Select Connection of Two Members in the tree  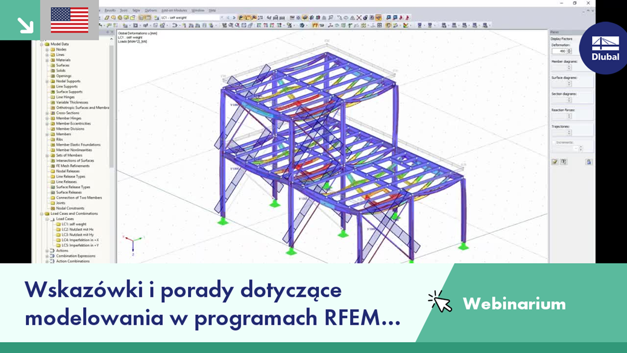tap(79, 197)
